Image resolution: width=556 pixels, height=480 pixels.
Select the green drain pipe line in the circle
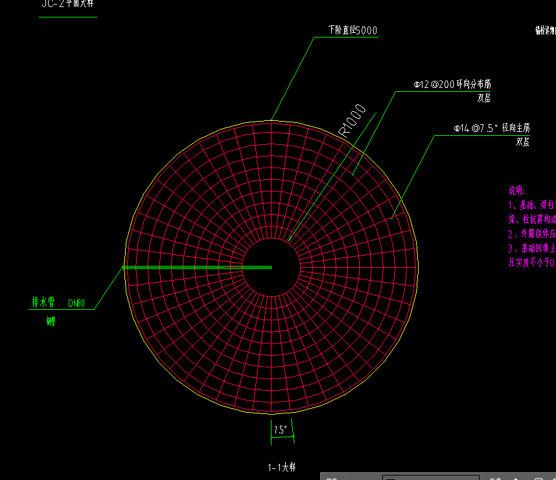click(197, 268)
